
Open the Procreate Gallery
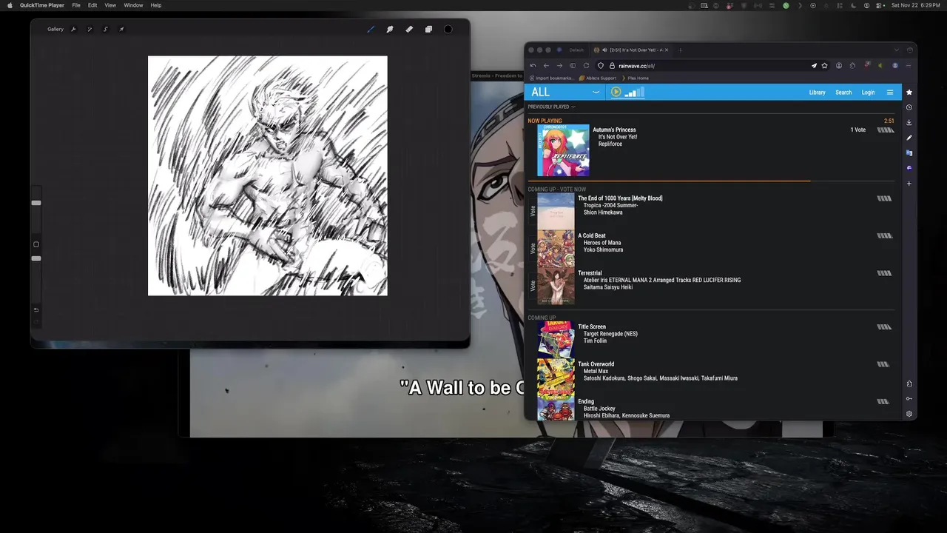[x=55, y=30]
